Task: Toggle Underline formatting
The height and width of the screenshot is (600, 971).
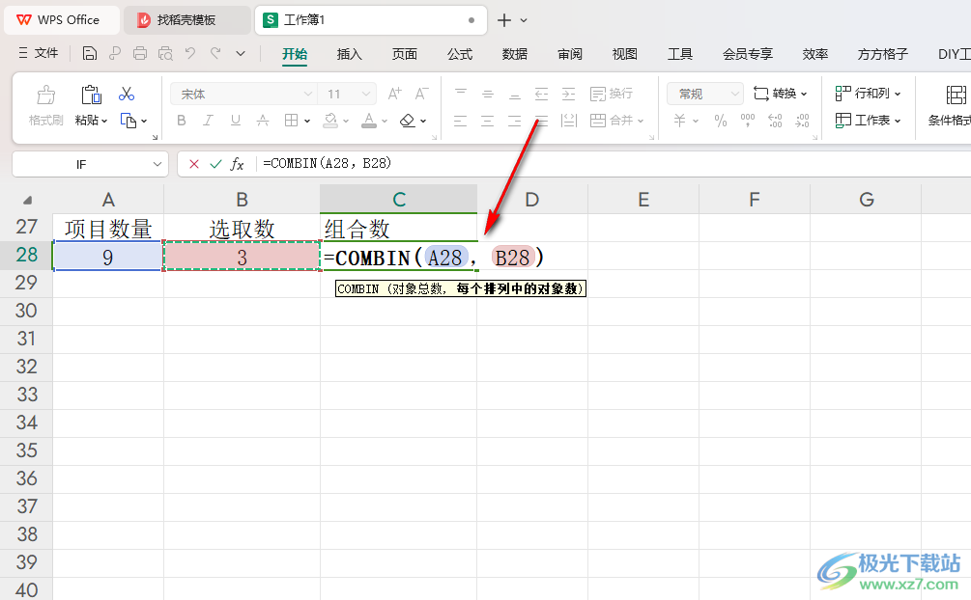Action: point(236,121)
